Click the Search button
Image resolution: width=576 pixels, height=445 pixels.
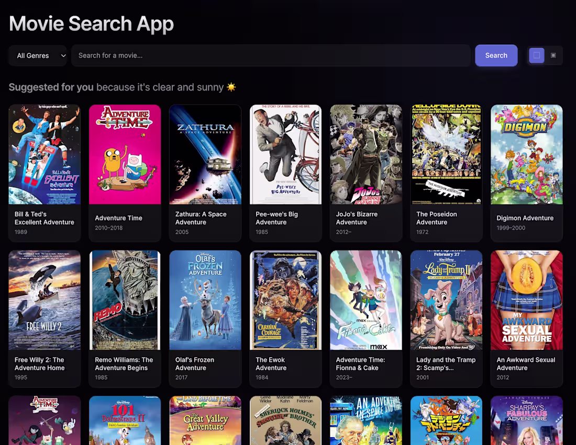[x=496, y=55]
